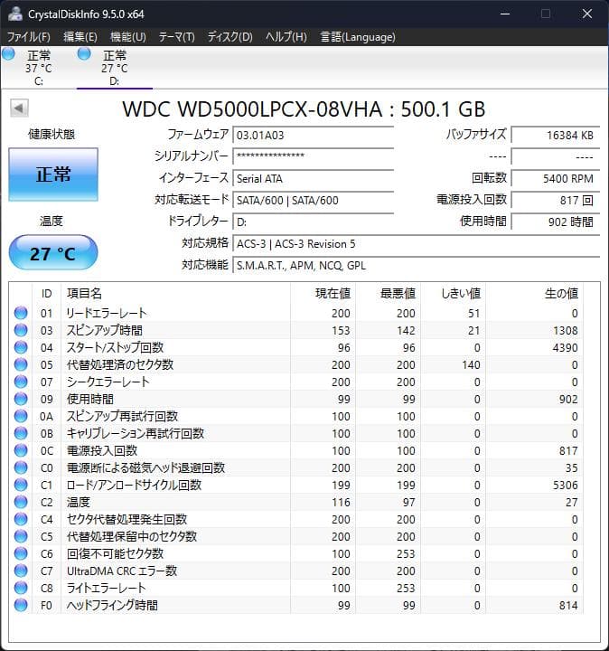The image size is (609, 651).
Task: Click the SATA/600 transfer mode field
Action: [314, 201]
